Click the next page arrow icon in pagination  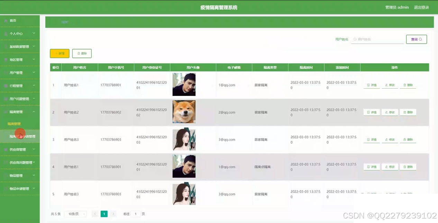[x=113, y=214]
